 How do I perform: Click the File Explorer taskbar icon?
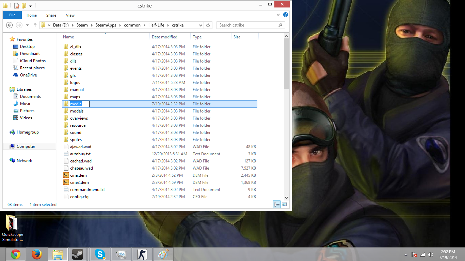click(58, 254)
